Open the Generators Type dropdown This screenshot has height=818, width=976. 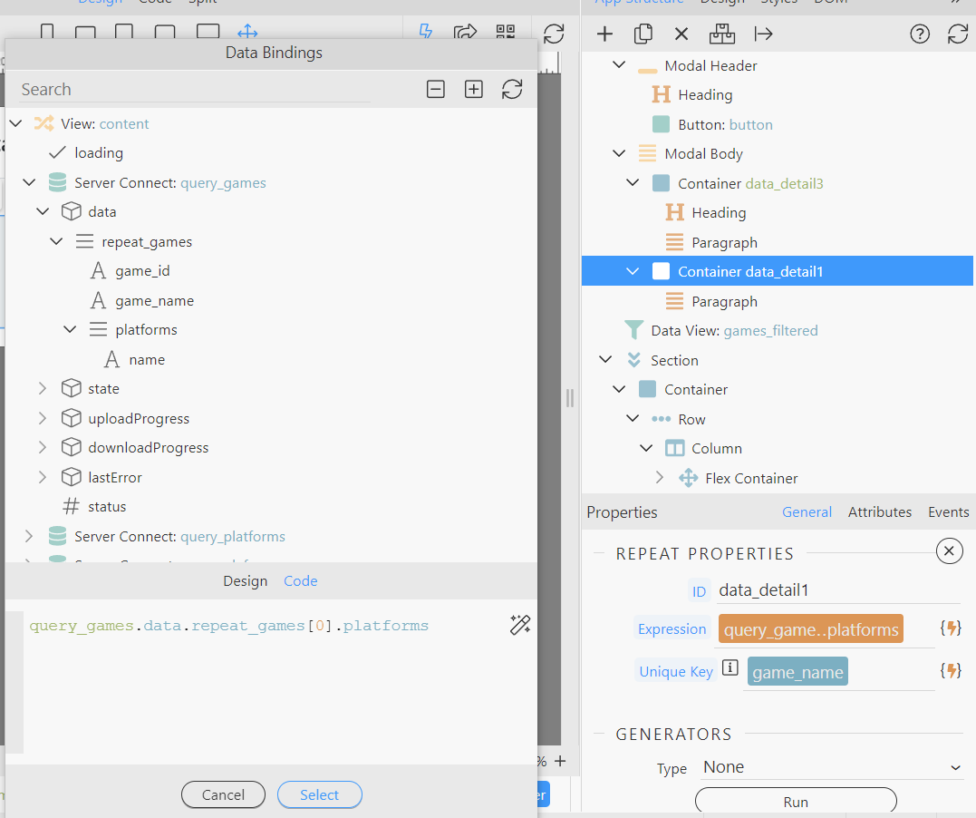pos(831,767)
